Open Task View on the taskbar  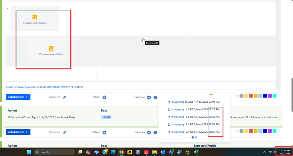click(80, 152)
